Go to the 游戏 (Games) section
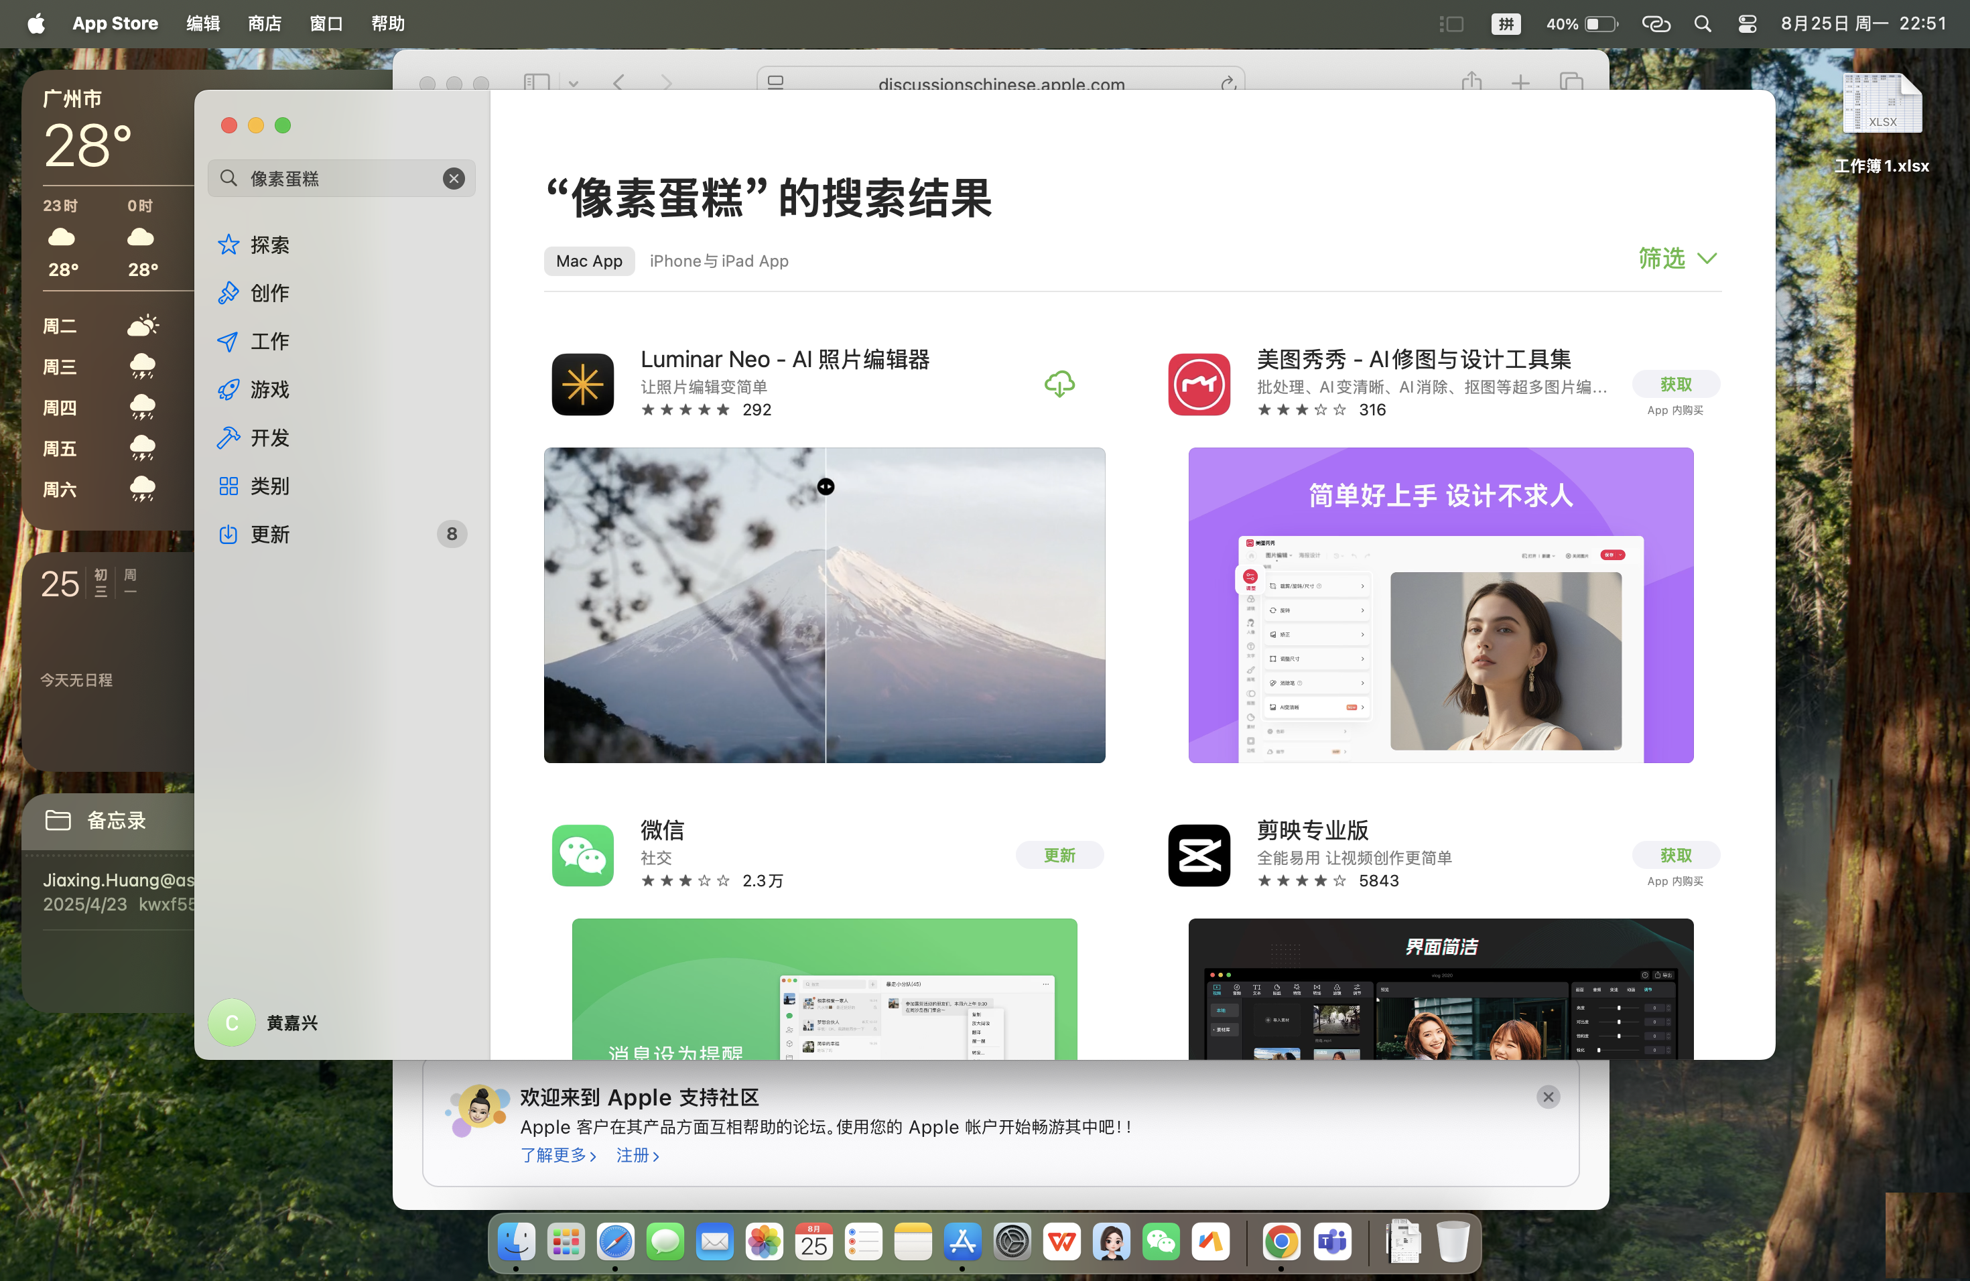Viewport: 1970px width, 1281px height. tap(269, 390)
